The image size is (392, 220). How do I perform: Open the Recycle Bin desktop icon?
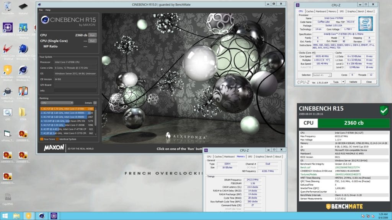point(8,7)
